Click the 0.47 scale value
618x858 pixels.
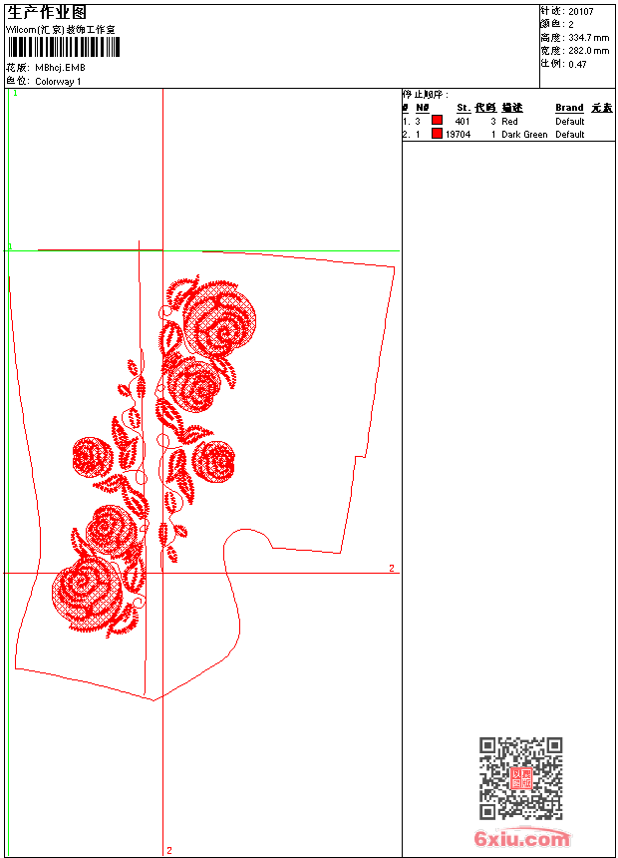click(577, 65)
